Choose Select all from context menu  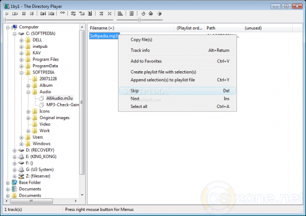pyautogui.click(x=177, y=107)
